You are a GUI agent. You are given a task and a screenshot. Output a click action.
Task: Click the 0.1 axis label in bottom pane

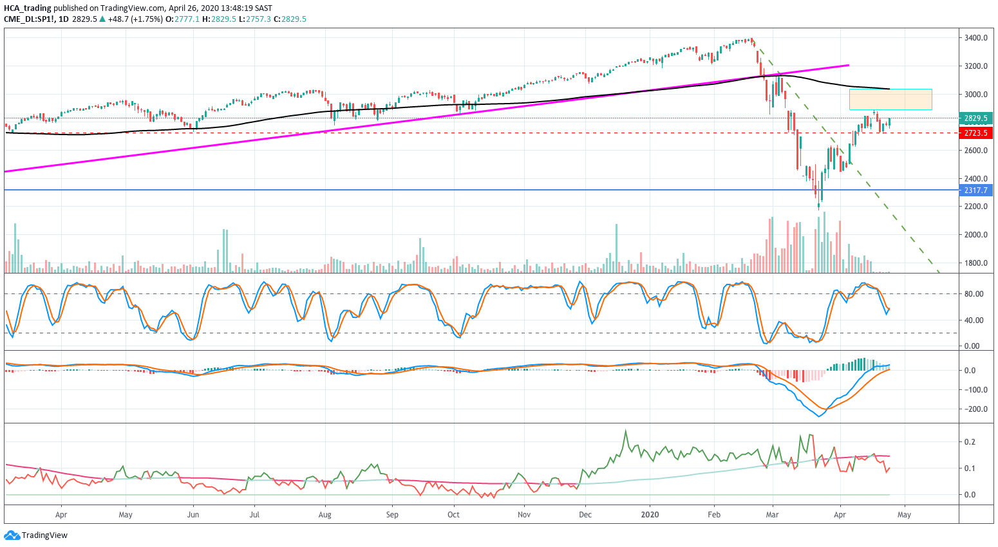[x=970, y=468]
